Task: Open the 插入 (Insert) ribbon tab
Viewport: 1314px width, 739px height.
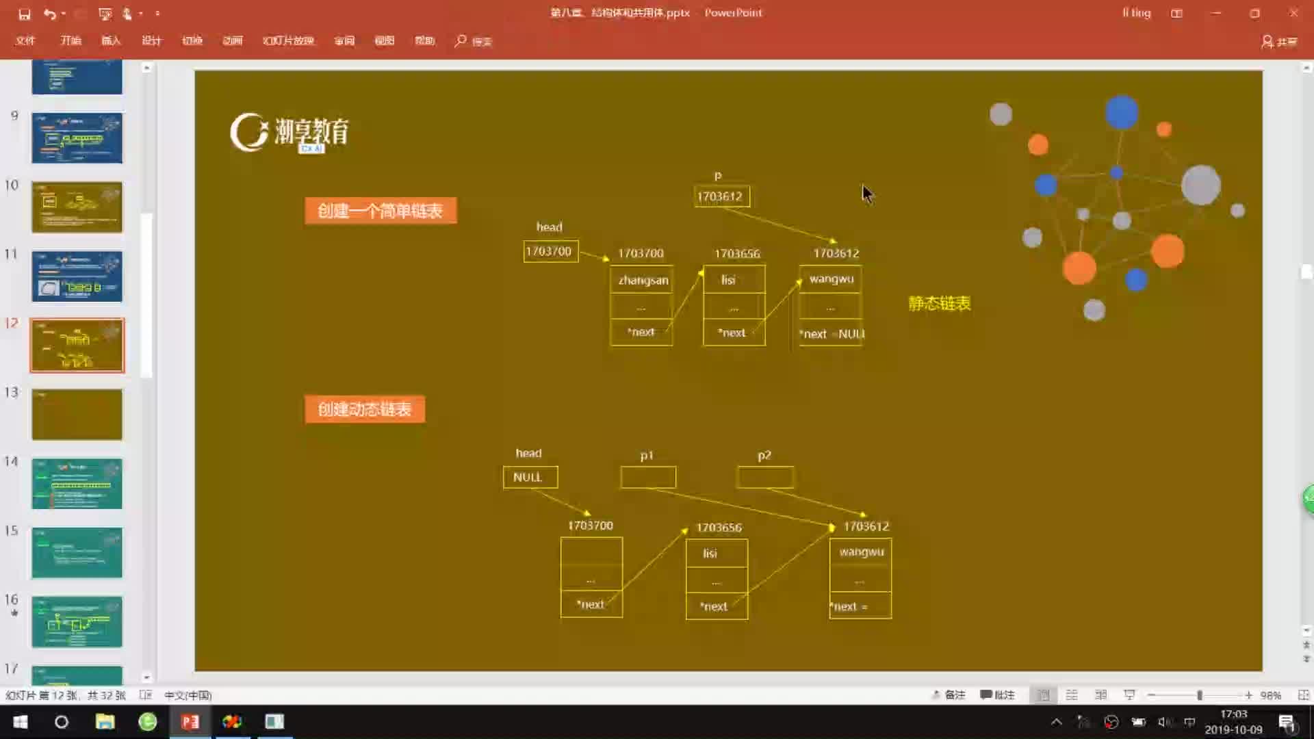Action: point(111,41)
